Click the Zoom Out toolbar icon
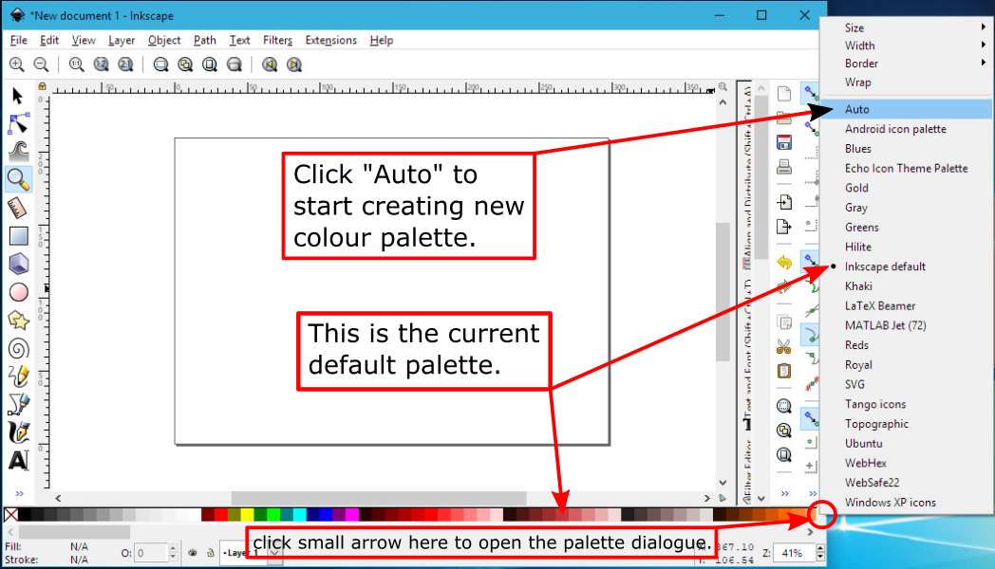 coord(41,64)
